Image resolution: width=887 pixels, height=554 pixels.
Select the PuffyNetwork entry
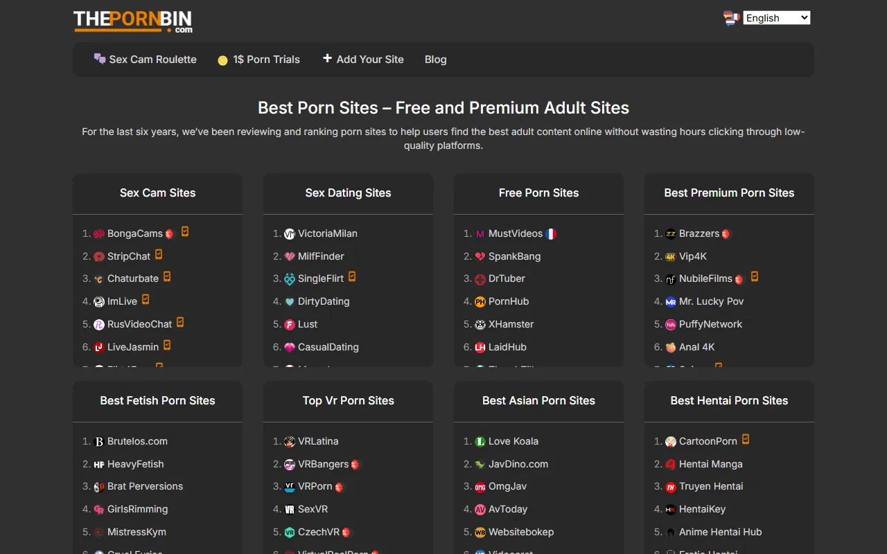coord(710,324)
